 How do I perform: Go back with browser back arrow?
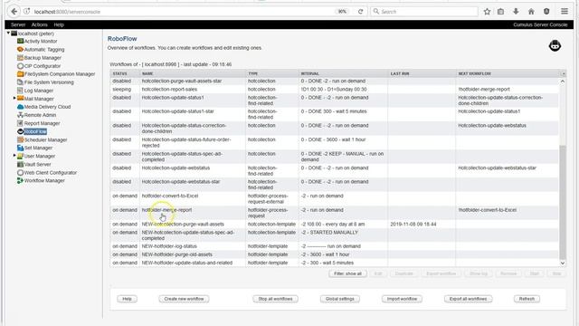14,12
